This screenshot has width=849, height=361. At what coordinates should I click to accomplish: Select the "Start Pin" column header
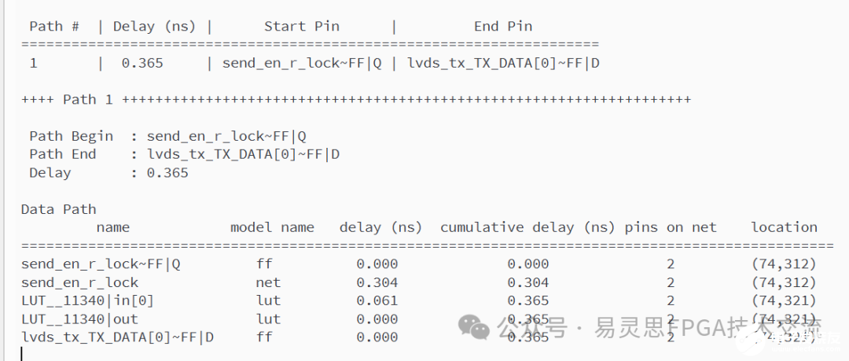tap(301, 26)
